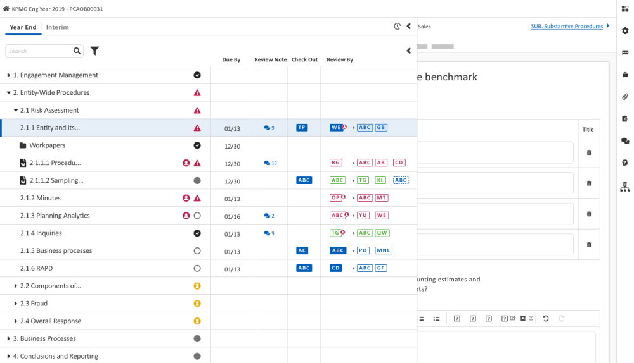Screen dimensions: 634x363
Task: Click the history clock icon
Action: point(398,27)
